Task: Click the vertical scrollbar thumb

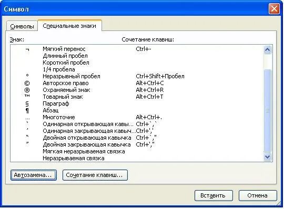Action: click(268, 110)
